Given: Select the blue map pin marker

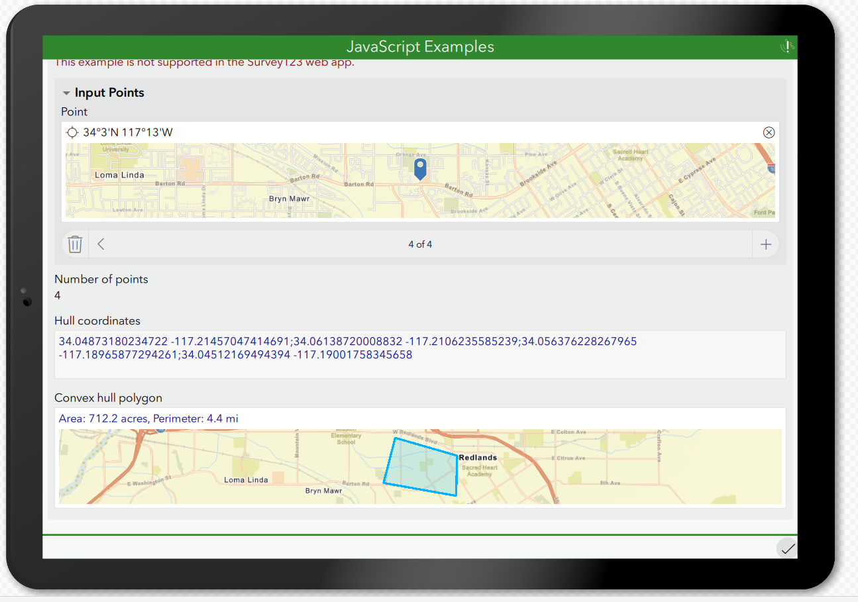Looking at the screenshot, I should pyautogui.click(x=420, y=168).
